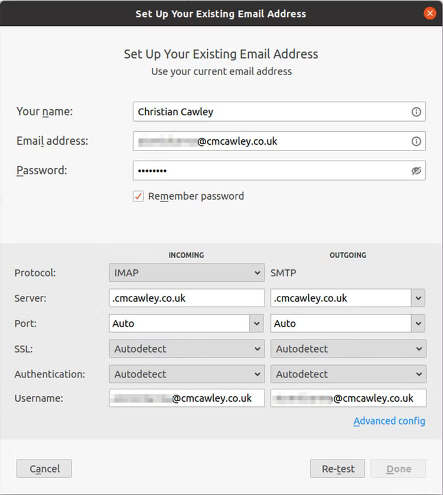Click the incoming Port dropdown arrow
Viewport: 443px width, 495px height.
(257, 324)
